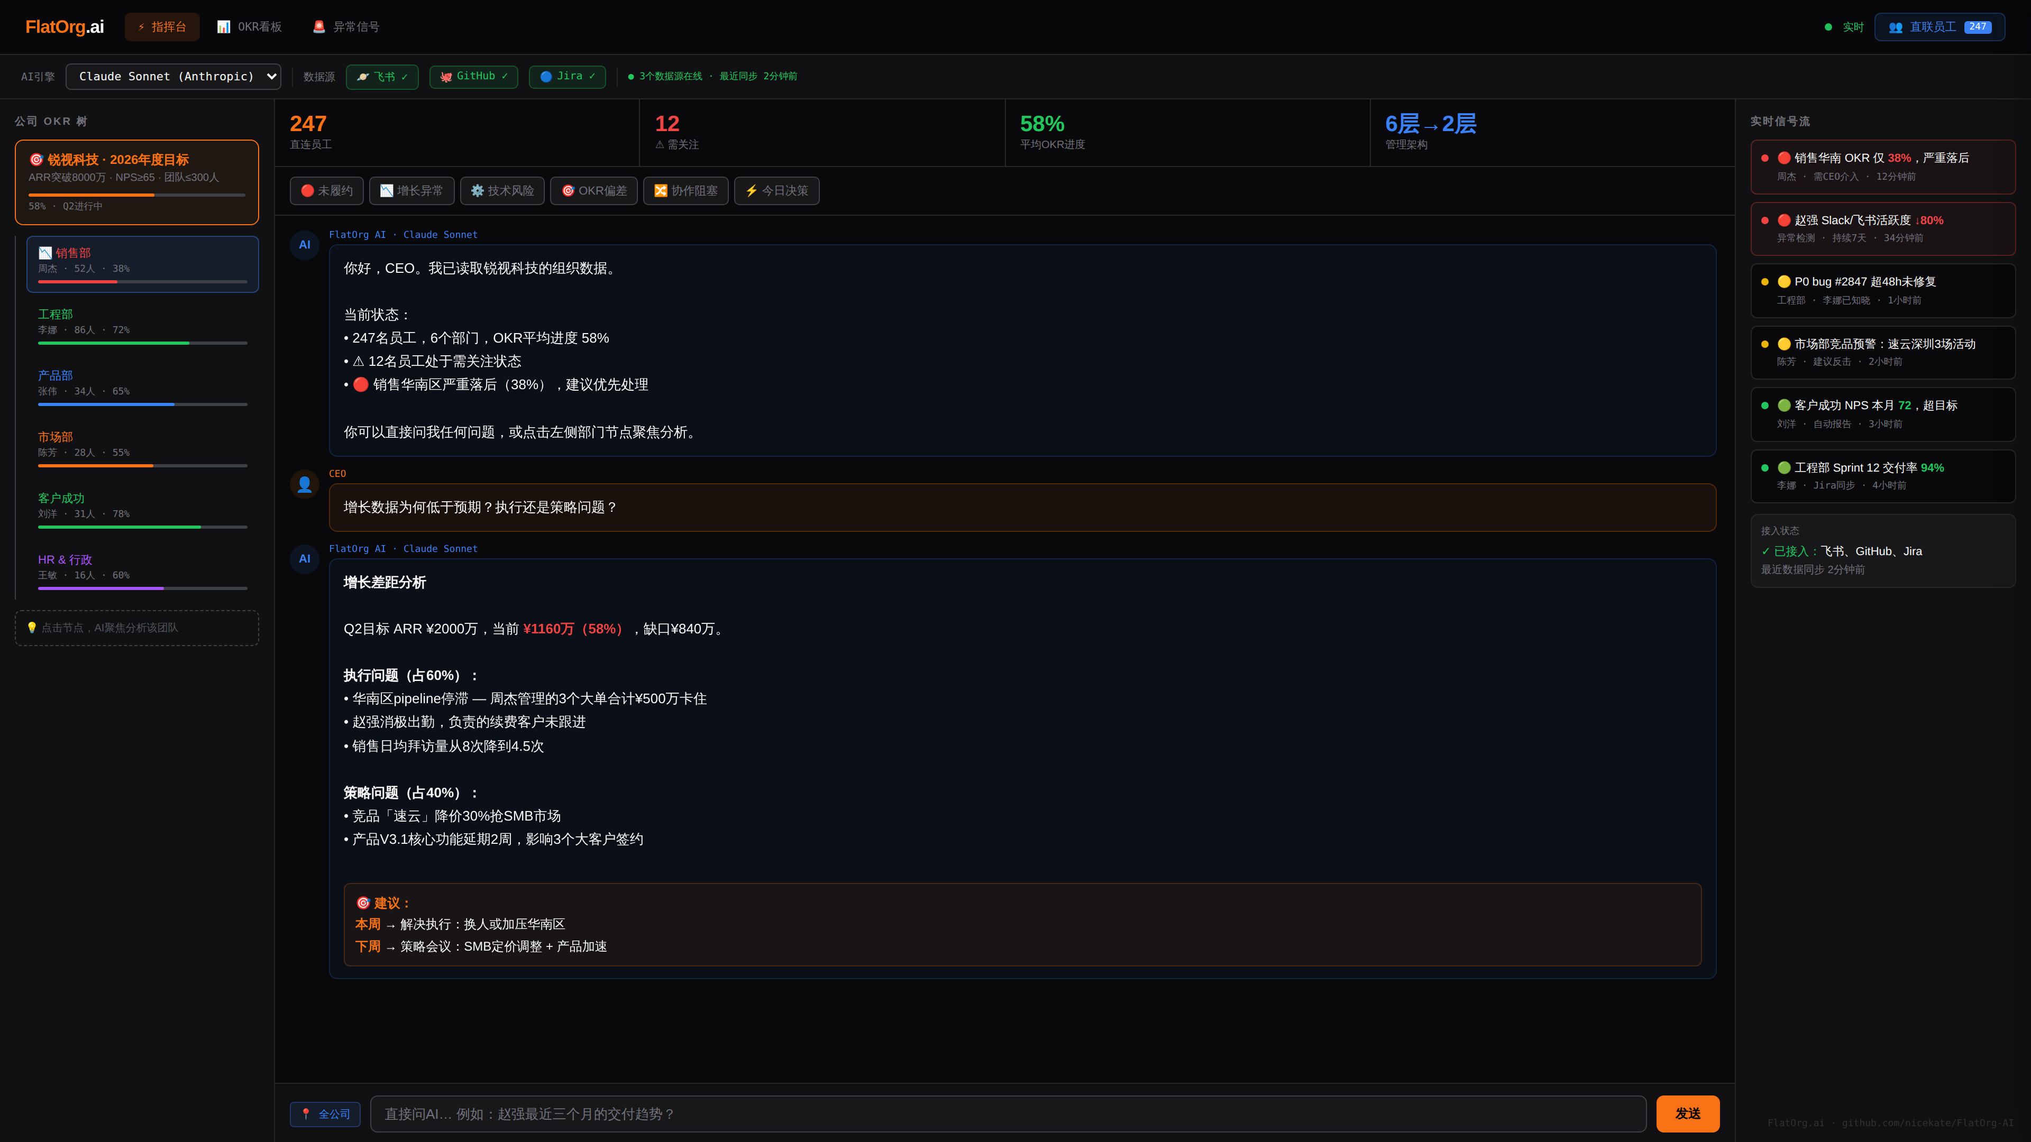Image resolution: width=2031 pixels, height=1142 pixels.
Task: Switch to the 技术风险 filter tab
Action: (501, 190)
